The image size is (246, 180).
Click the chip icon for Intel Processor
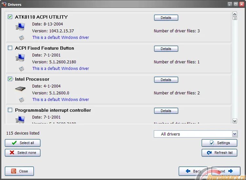[x=20, y=89]
